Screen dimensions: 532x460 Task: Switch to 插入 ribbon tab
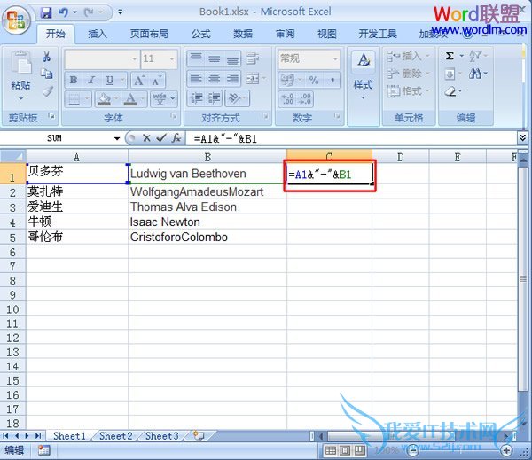click(98, 34)
